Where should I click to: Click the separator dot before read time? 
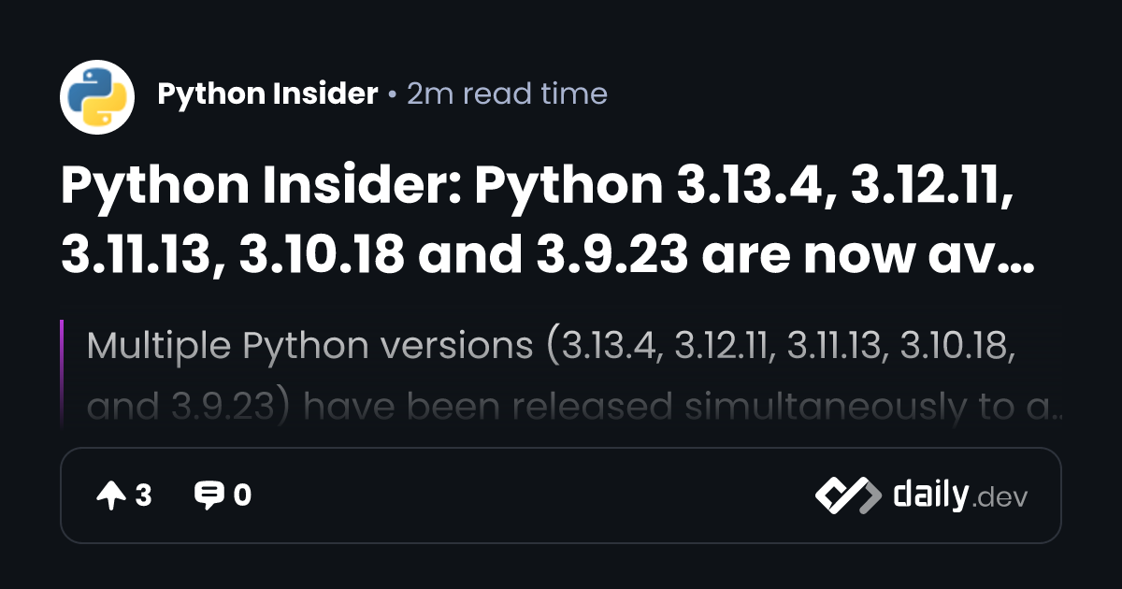[x=393, y=94]
